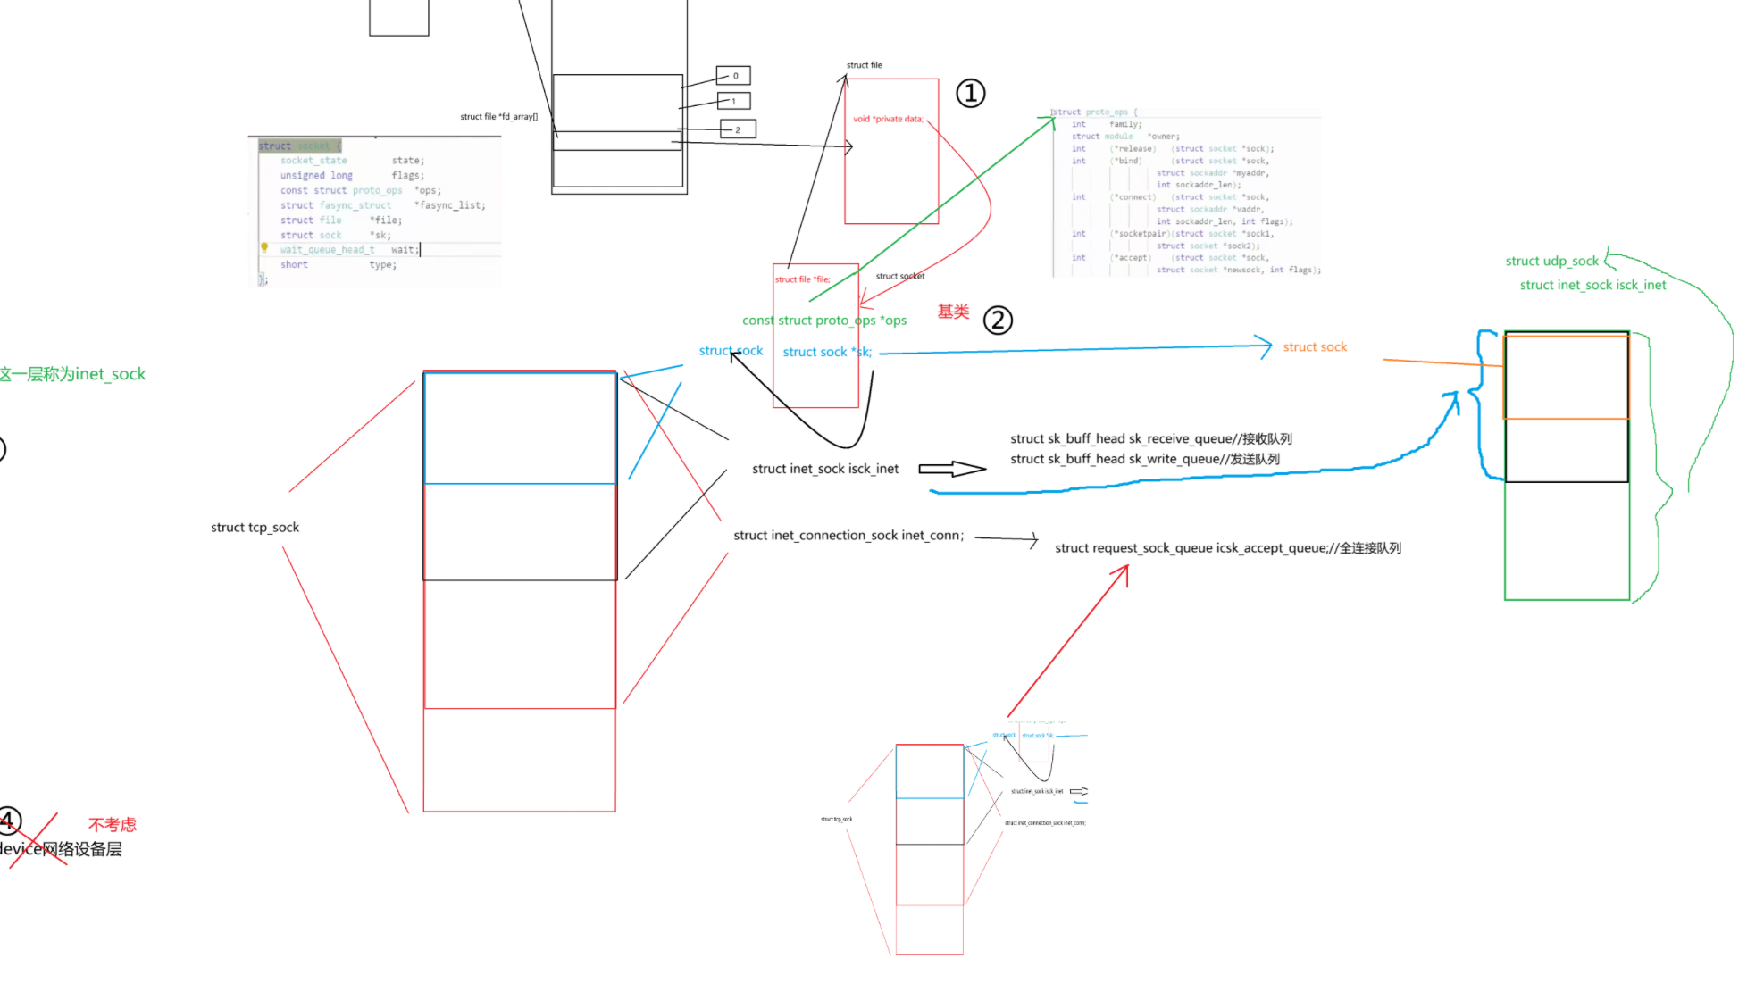The height and width of the screenshot is (983, 1747).
Task: Click the yellow lightbulb icon in code snippet
Action: click(264, 247)
